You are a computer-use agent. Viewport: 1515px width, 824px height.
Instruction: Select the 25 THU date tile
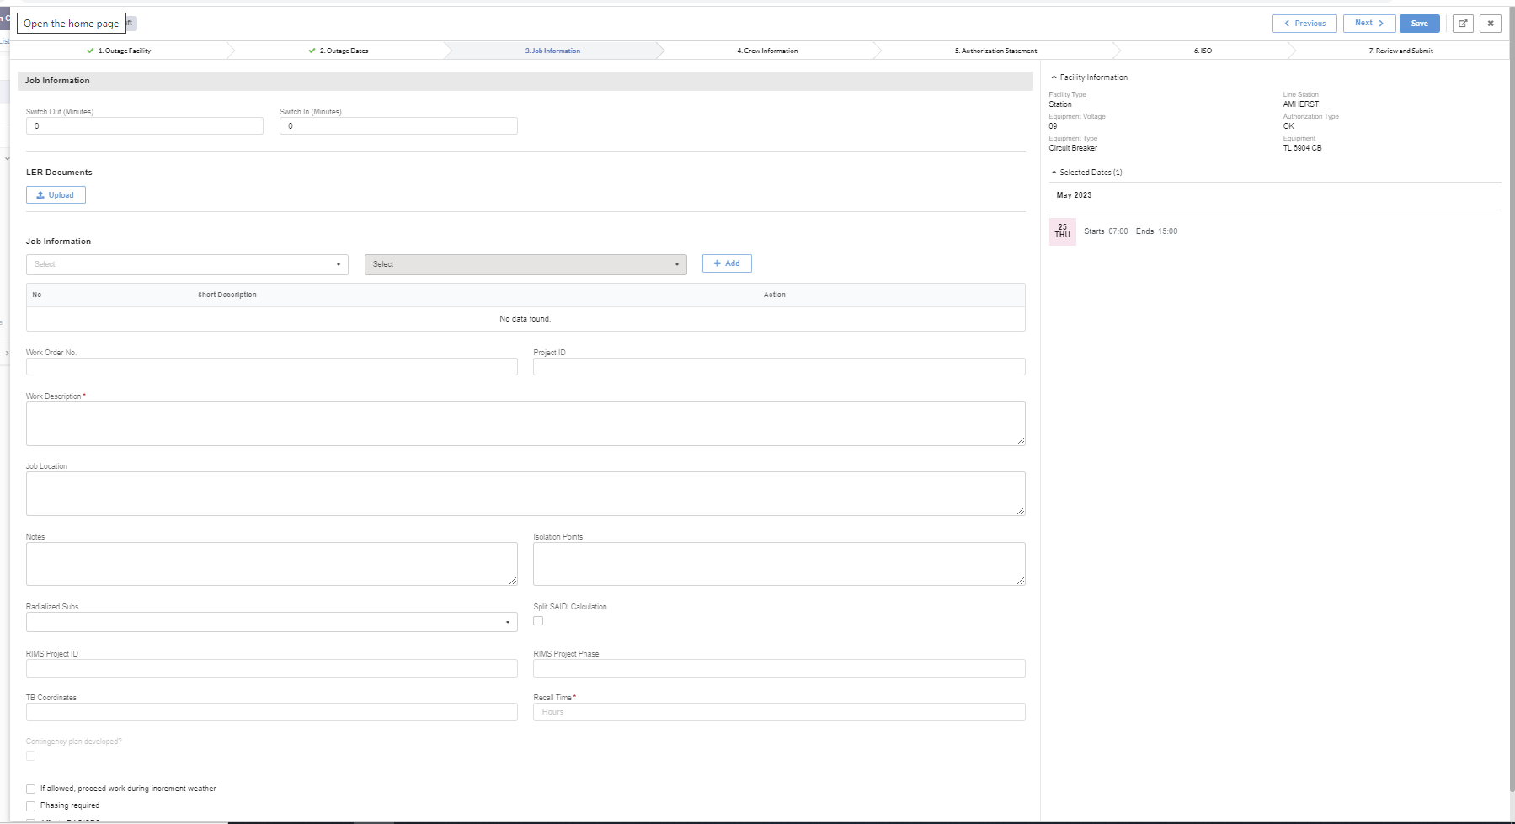pos(1062,231)
